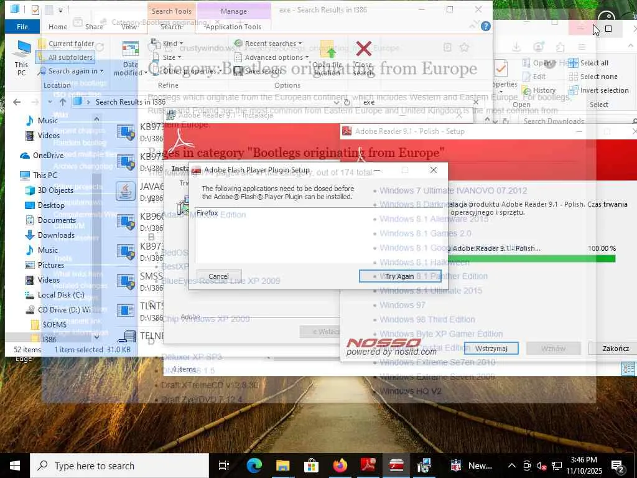This screenshot has width=637, height=478.
Task: Open Desktop in navigation pane
Action: 45,205
